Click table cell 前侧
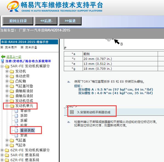 point(120,54)
